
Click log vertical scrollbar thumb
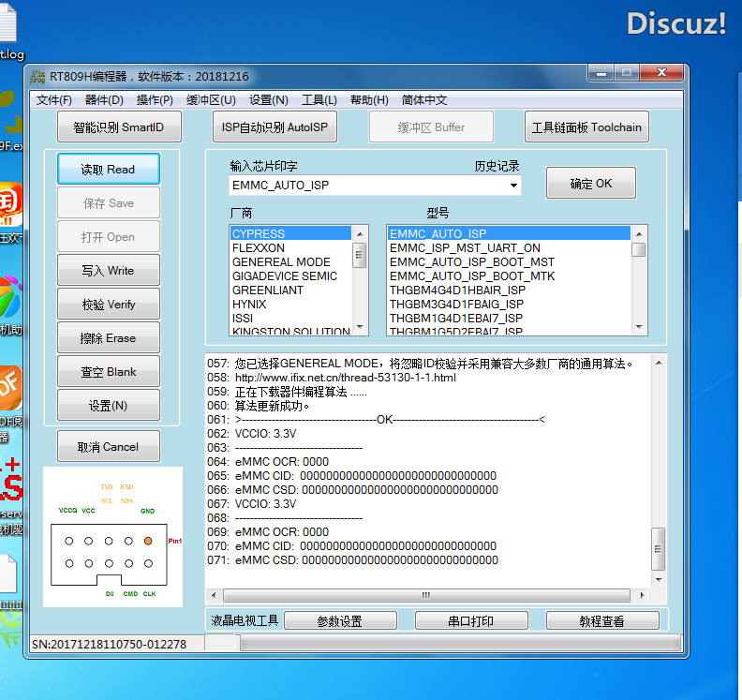coord(659,549)
